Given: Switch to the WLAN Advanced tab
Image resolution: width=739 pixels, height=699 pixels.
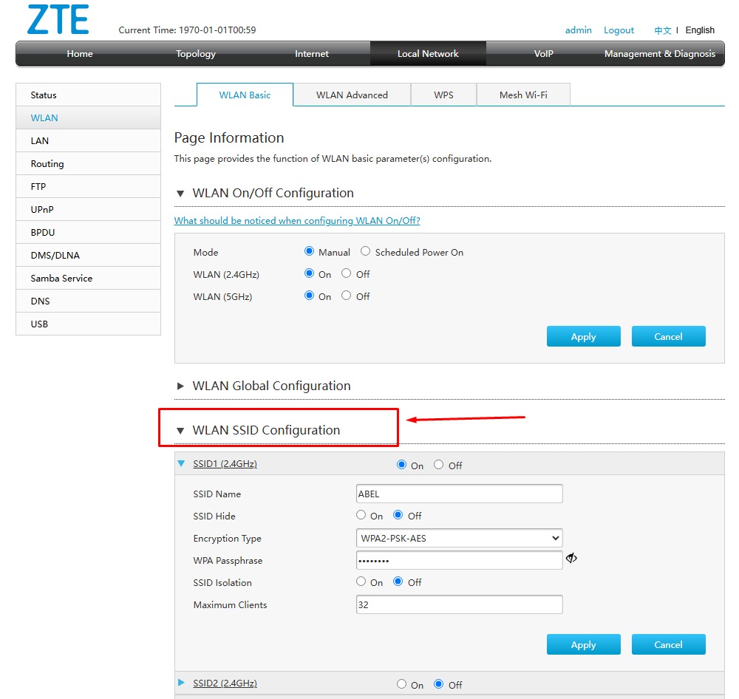Looking at the screenshot, I should 352,95.
